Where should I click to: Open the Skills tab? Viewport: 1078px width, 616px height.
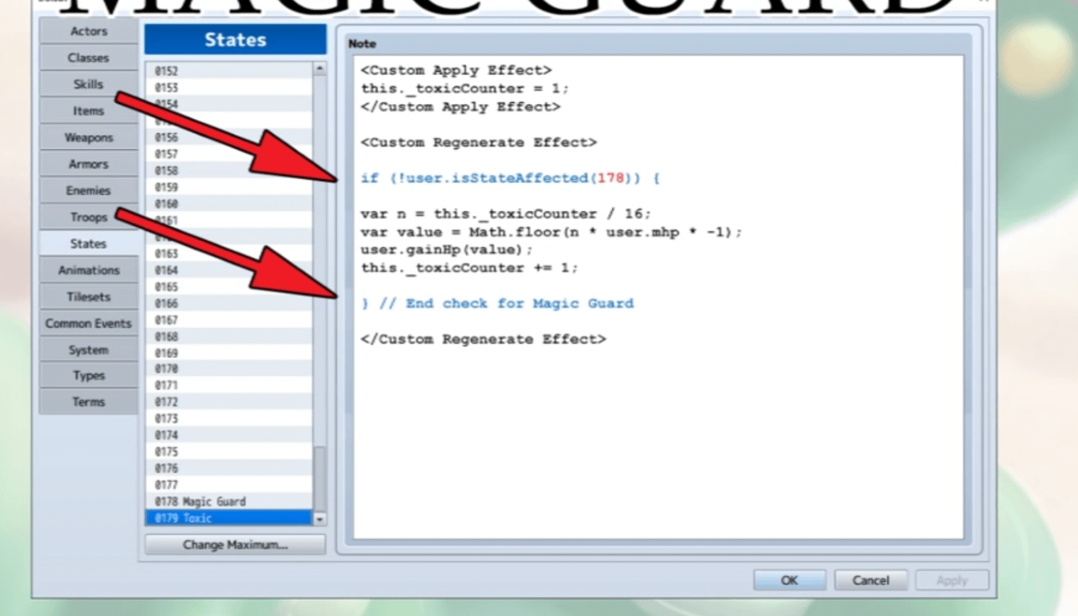pos(89,84)
